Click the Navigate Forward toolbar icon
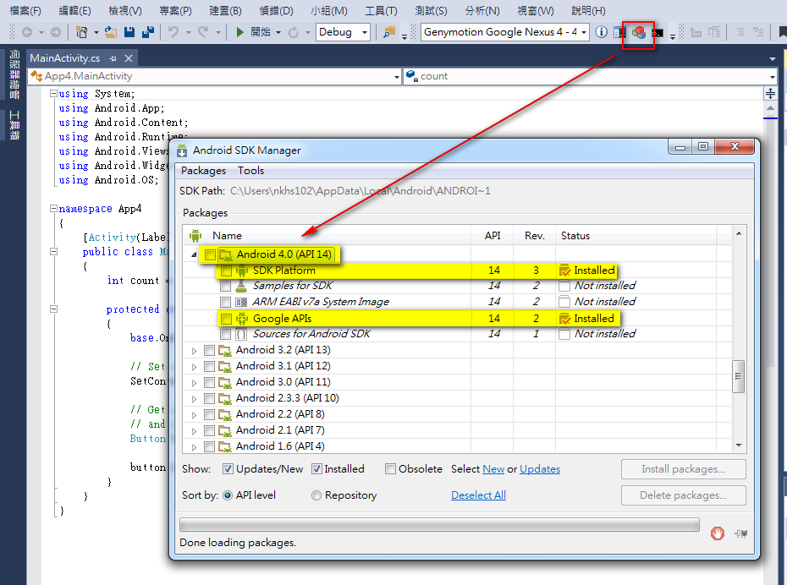This screenshot has width=787, height=585. pyautogui.click(x=56, y=32)
